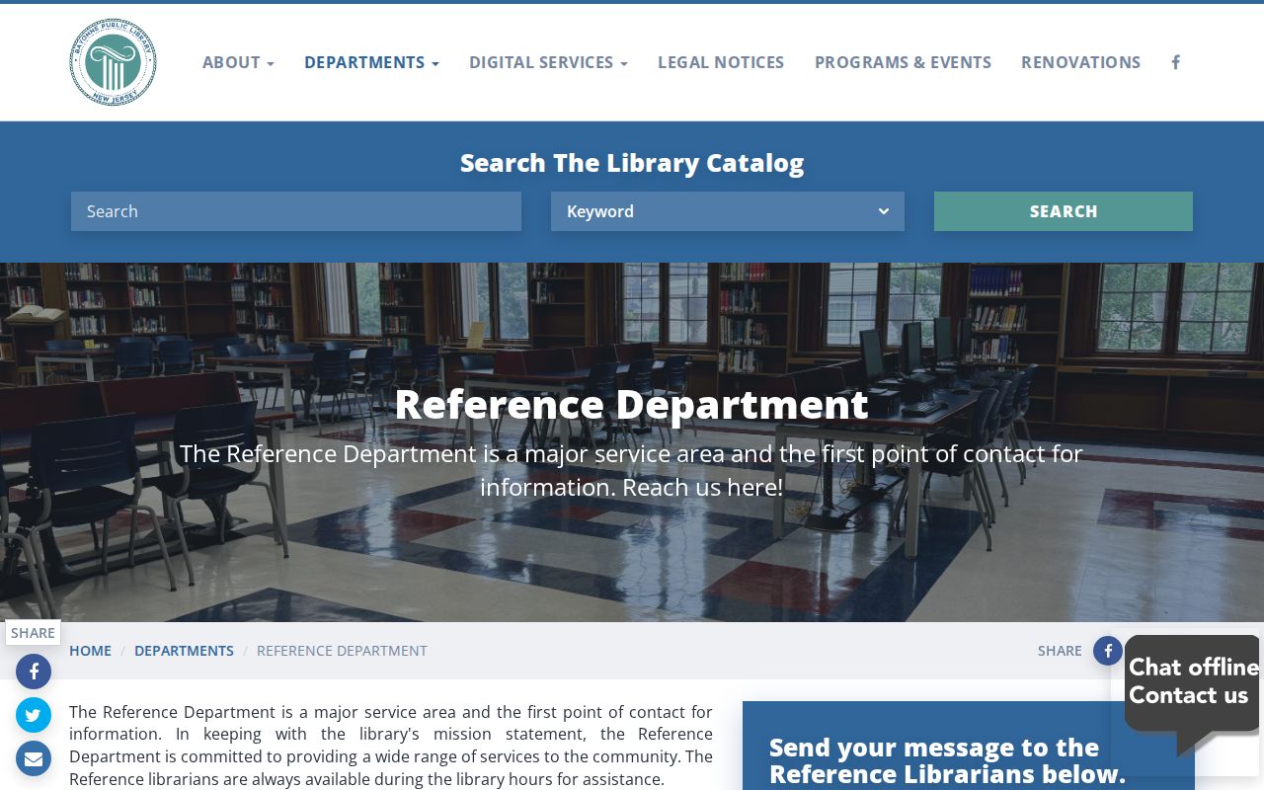Click 'REFERENCE DEPARTMENT' breadcrumb text

(x=342, y=651)
